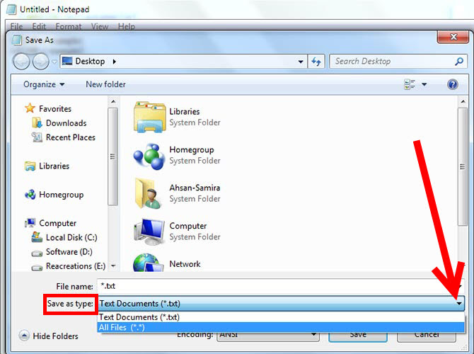This screenshot has width=474, height=354.
Task: Click the Desktop breadcrumb in address bar
Action: [90, 62]
